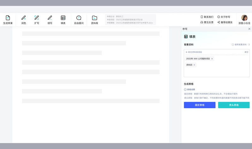Click the teal 表头表格 button

click(234, 105)
